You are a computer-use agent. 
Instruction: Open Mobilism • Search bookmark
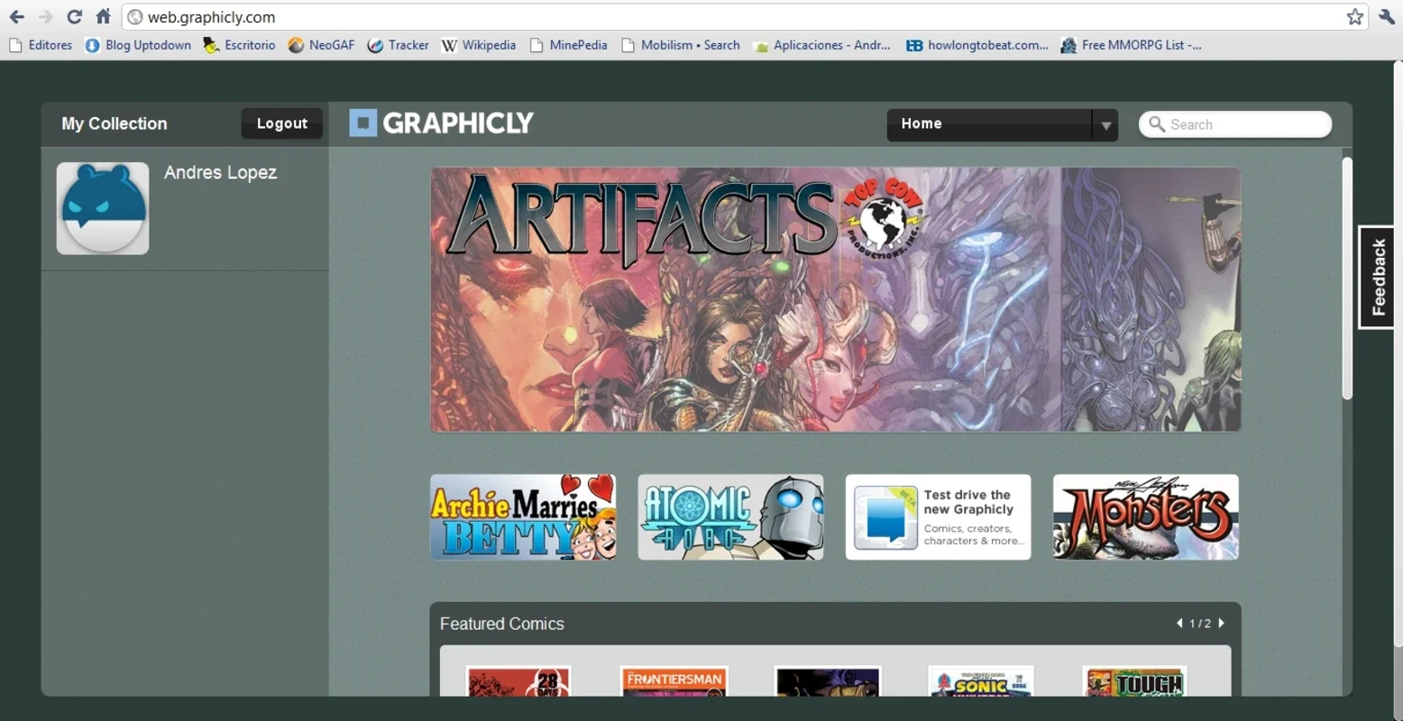tap(681, 45)
